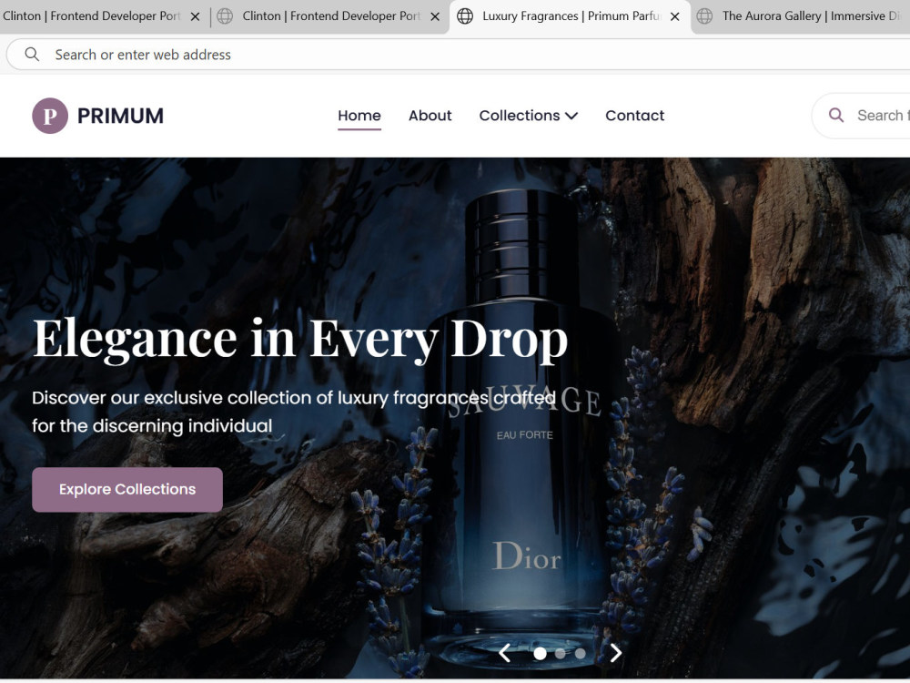Select the third carousel dot
This screenshot has height=683, width=910.
click(580, 653)
